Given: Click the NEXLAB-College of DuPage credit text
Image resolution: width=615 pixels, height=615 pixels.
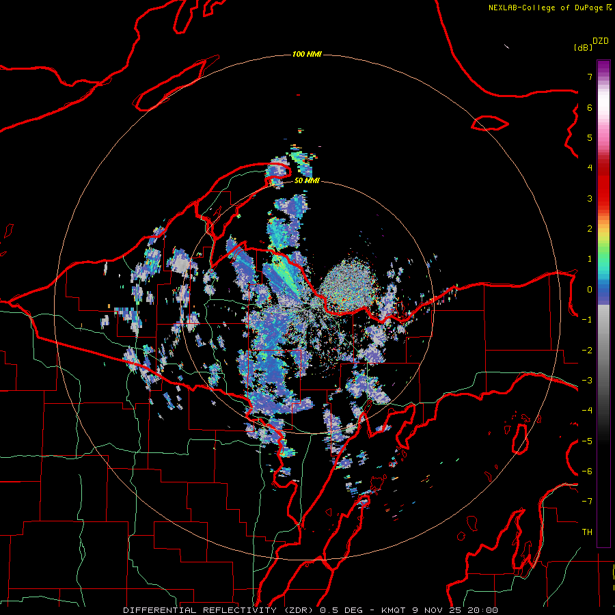Looking at the screenshot, I should coord(547,8).
